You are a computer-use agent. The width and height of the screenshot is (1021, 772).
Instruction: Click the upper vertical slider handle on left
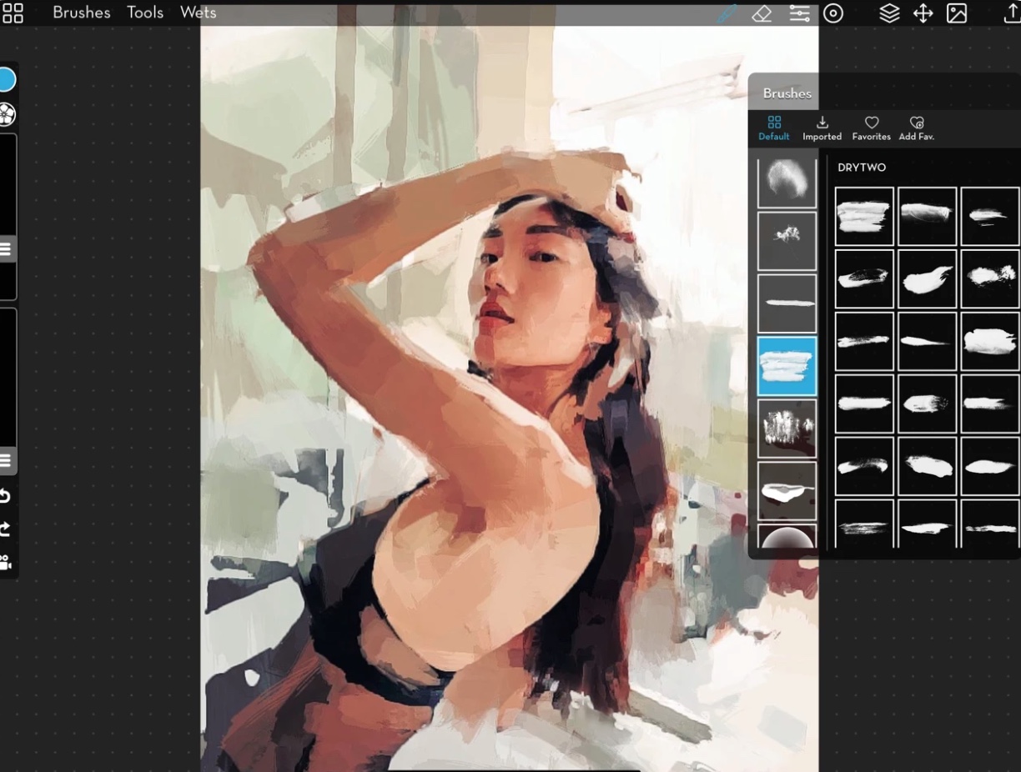click(x=7, y=248)
